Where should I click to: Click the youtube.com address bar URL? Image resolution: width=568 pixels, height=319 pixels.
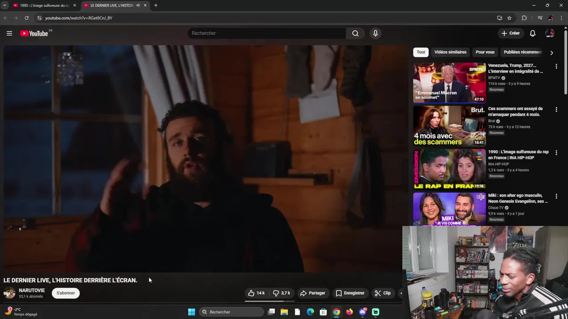click(79, 18)
